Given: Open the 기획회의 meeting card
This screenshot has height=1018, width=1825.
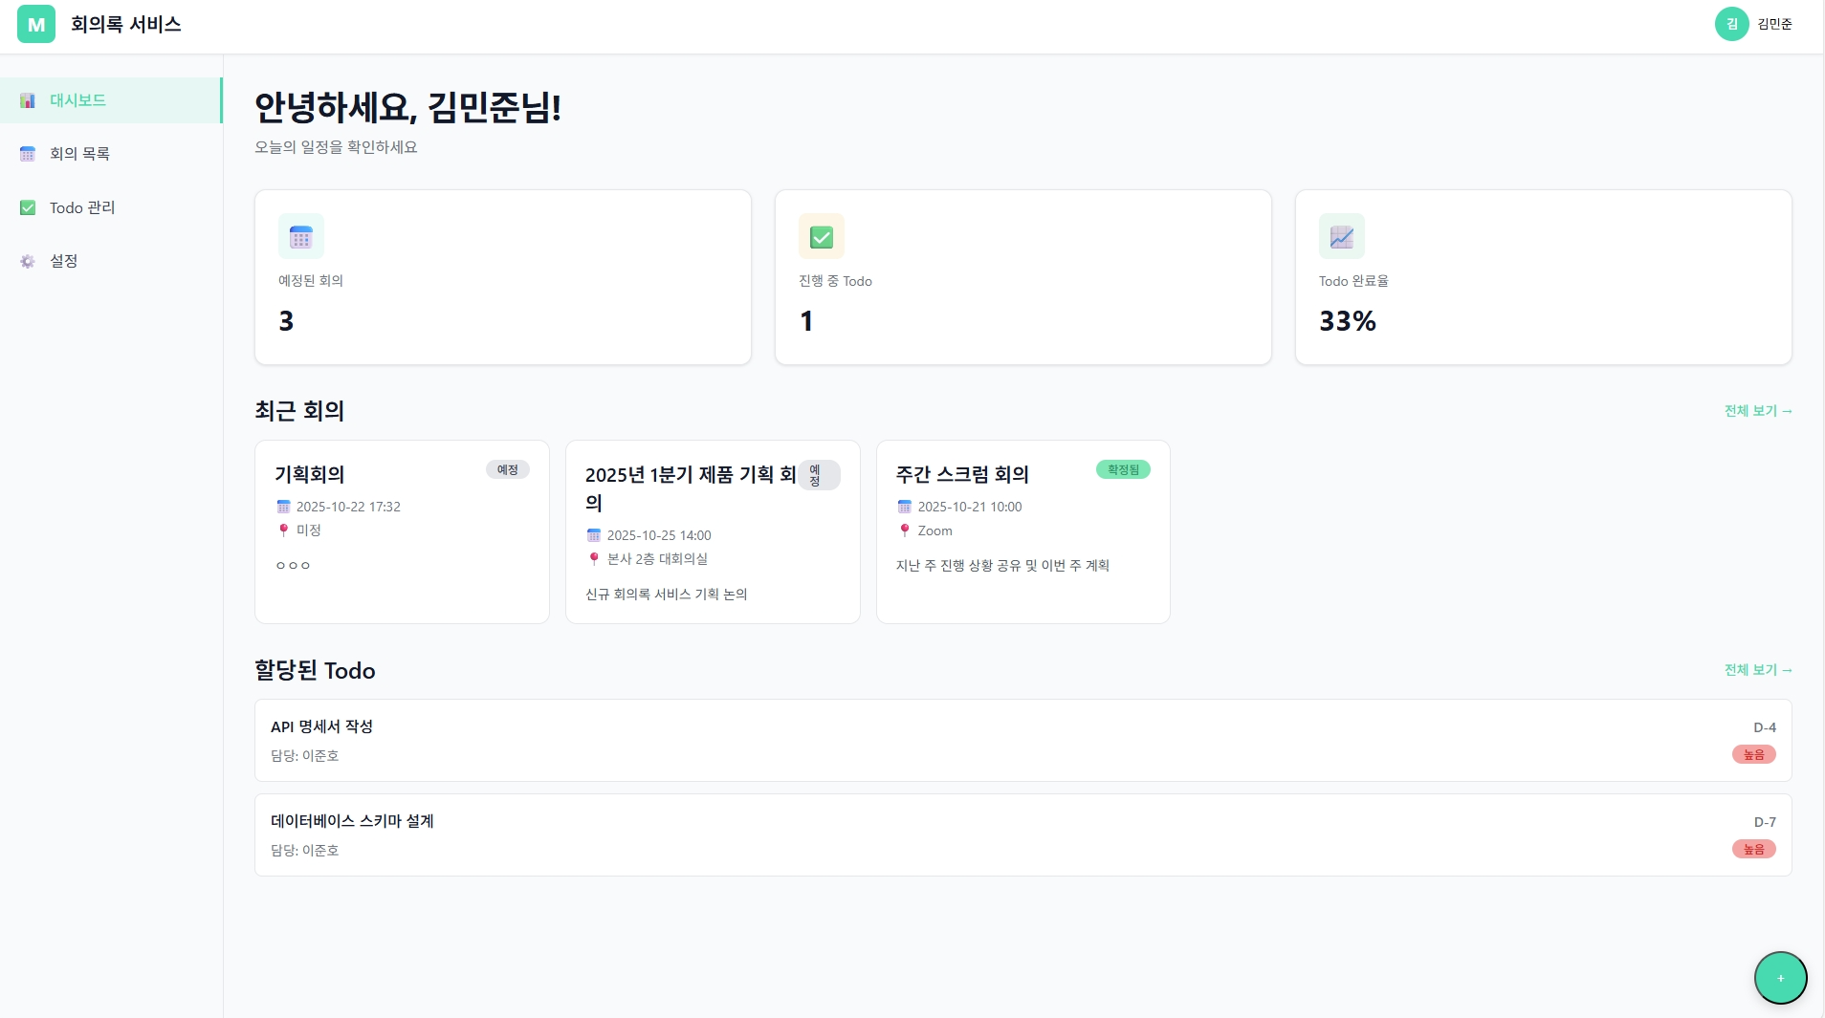Looking at the screenshot, I should 402,531.
